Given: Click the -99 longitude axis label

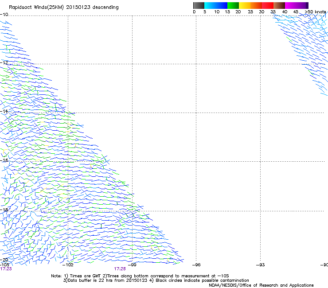Looking at the screenshot, I should (x=132, y=265).
